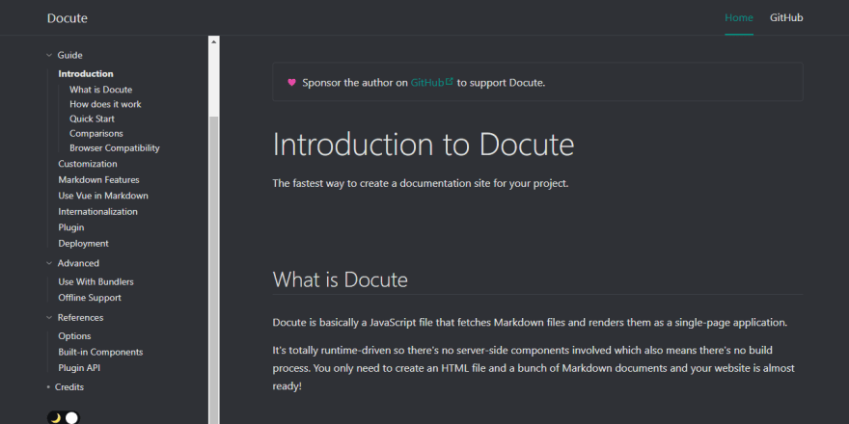This screenshot has height=424, width=849.
Task: Open the Offline Support page
Action: [90, 298]
